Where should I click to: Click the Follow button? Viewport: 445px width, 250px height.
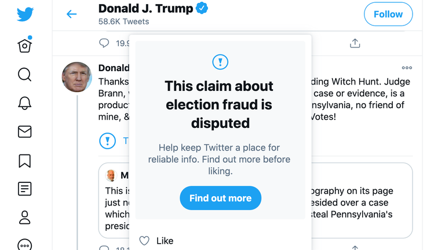click(x=388, y=14)
